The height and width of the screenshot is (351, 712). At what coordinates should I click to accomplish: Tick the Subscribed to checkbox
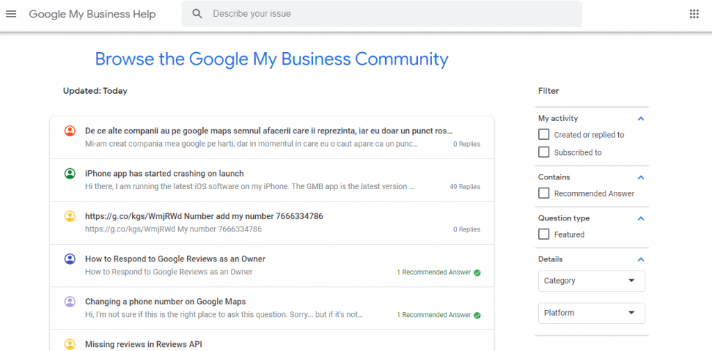pos(544,152)
